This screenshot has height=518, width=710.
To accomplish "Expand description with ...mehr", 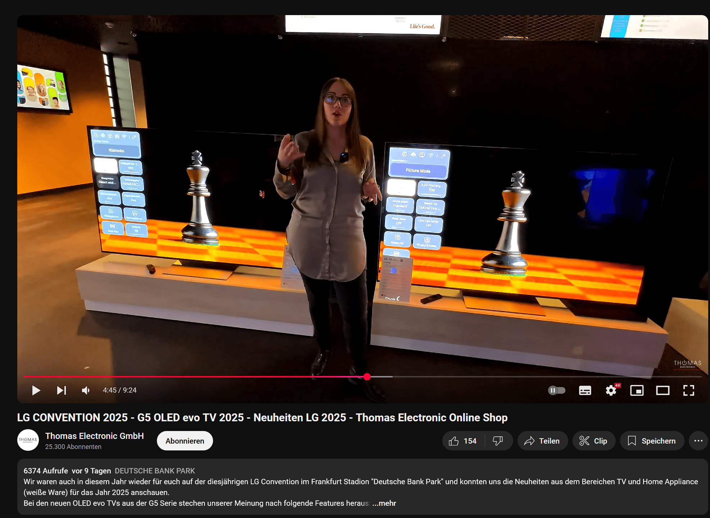I will 384,503.
